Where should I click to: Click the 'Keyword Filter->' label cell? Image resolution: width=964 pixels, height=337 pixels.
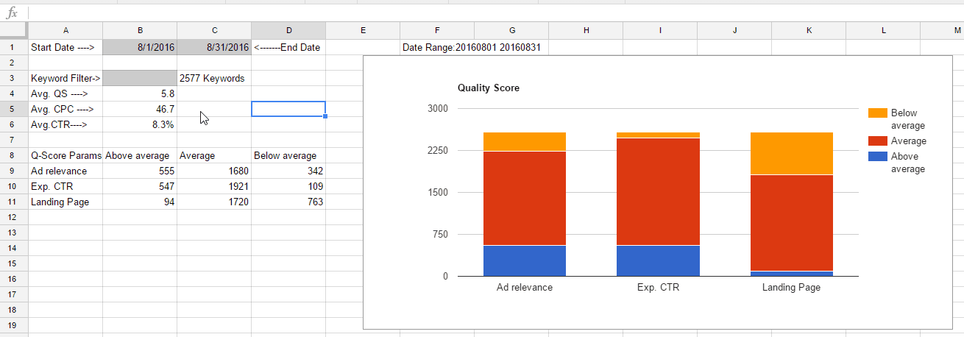coord(65,78)
